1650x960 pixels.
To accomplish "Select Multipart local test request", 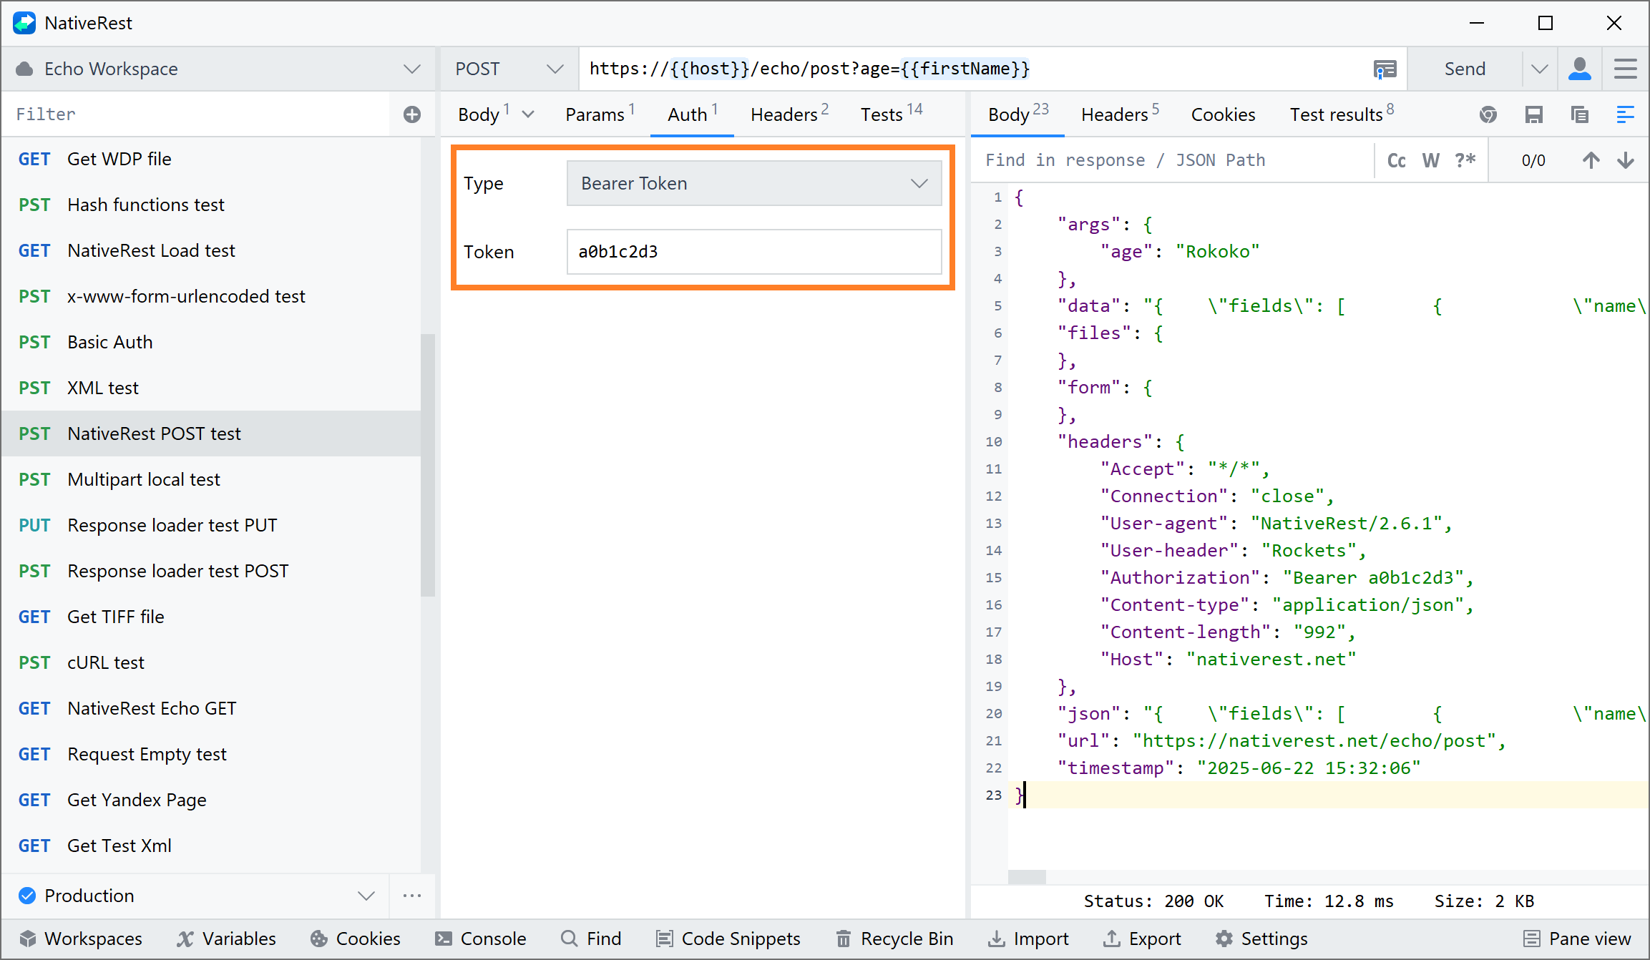I will pyautogui.click(x=212, y=479).
